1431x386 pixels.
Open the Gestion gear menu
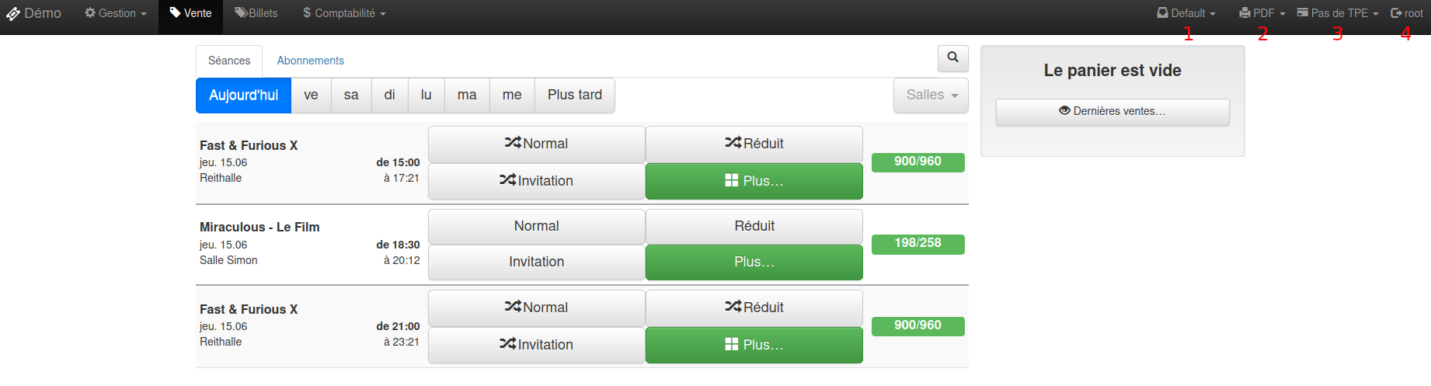point(116,13)
